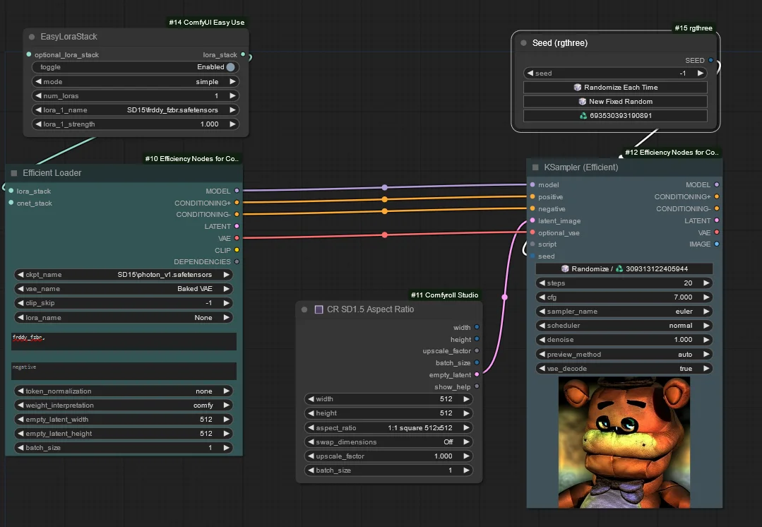Open the ckpt_name dropdown showing photon_v1.safetensors

pos(124,275)
